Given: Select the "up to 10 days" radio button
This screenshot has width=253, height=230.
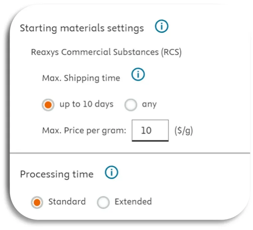Looking at the screenshot, I should [x=49, y=105].
